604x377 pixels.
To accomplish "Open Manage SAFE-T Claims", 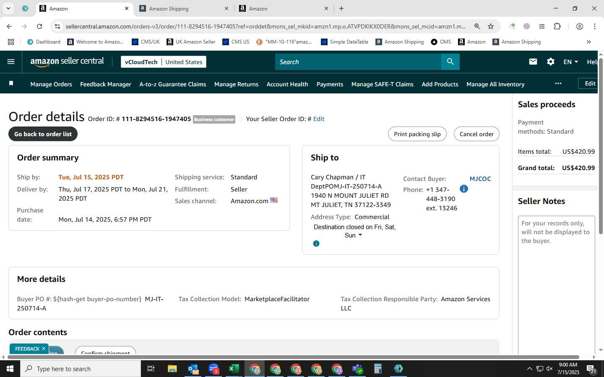I will pos(383,84).
